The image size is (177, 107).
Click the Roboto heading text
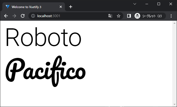pos(44,37)
